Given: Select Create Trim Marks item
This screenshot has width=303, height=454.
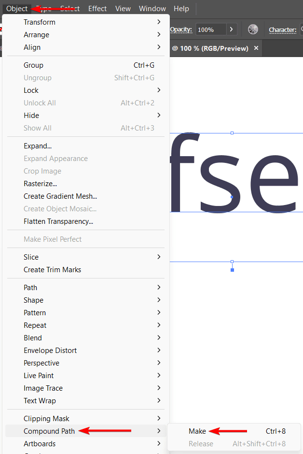Looking at the screenshot, I should (52, 270).
